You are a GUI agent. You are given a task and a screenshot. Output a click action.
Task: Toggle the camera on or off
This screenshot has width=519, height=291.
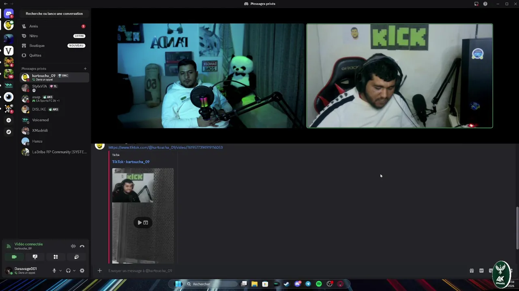[x=14, y=257]
